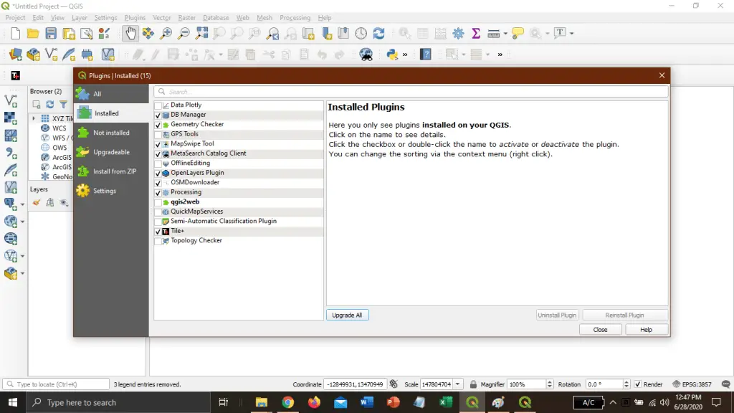This screenshot has width=734, height=413.
Task: Go to the Not installed tab
Action: tap(111, 133)
